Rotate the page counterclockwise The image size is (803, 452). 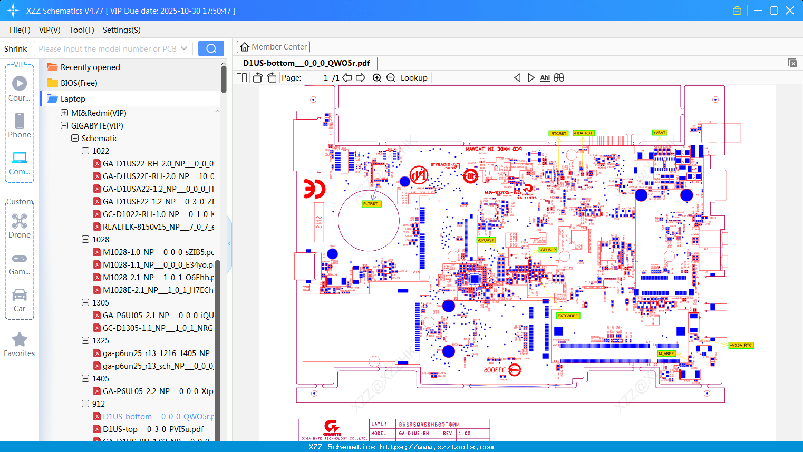(x=257, y=78)
